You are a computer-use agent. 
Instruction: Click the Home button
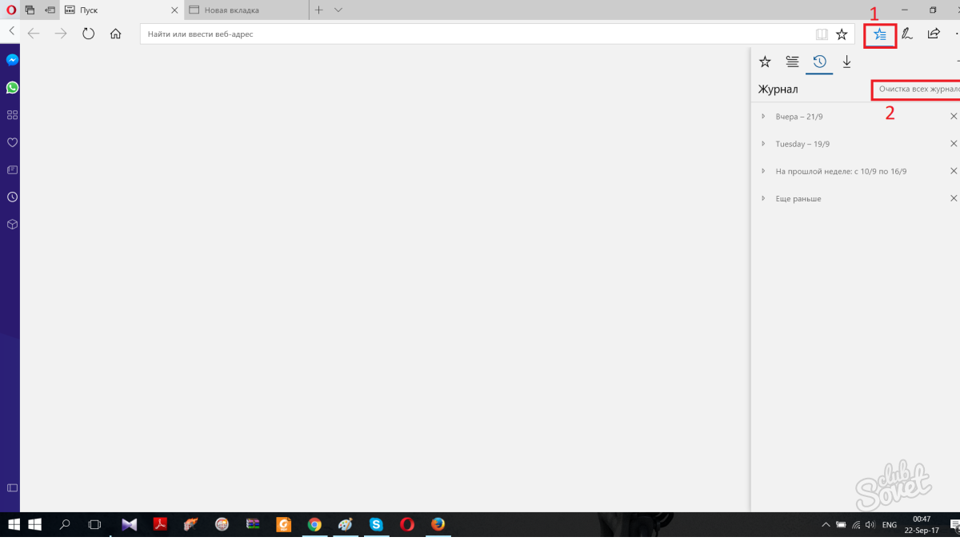coord(115,34)
